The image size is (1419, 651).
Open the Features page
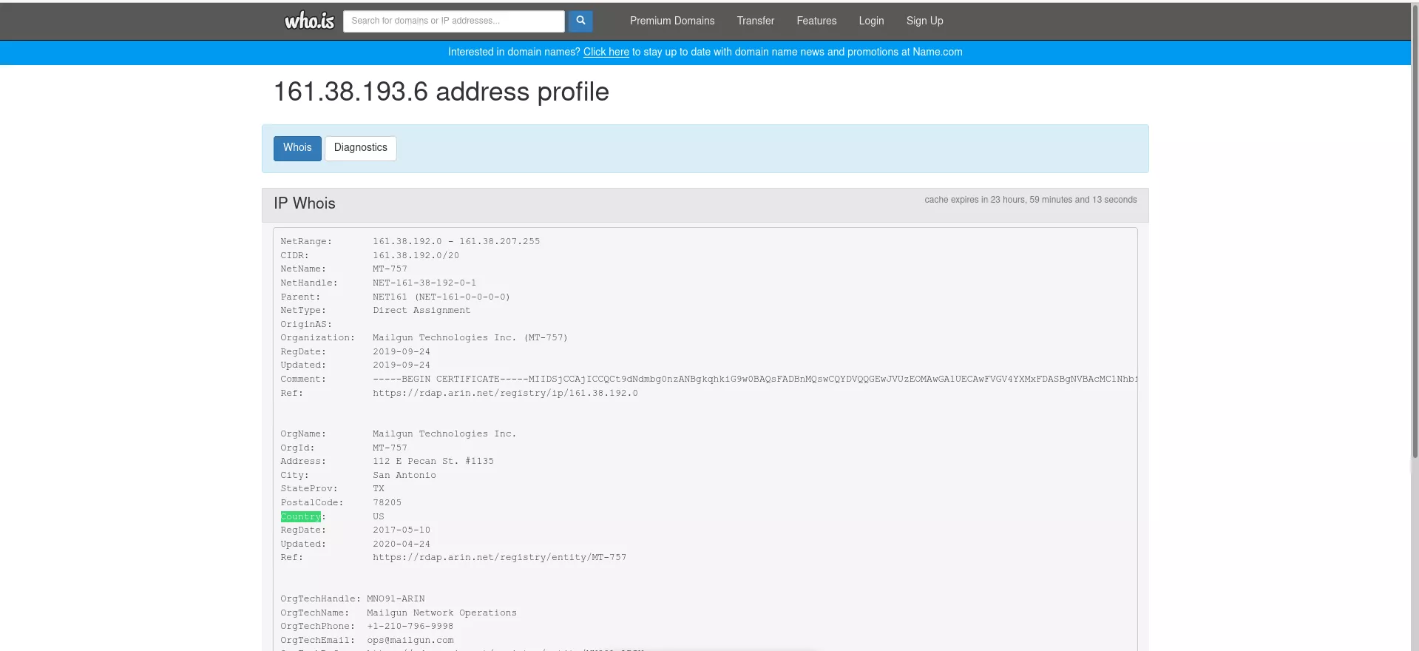(816, 21)
